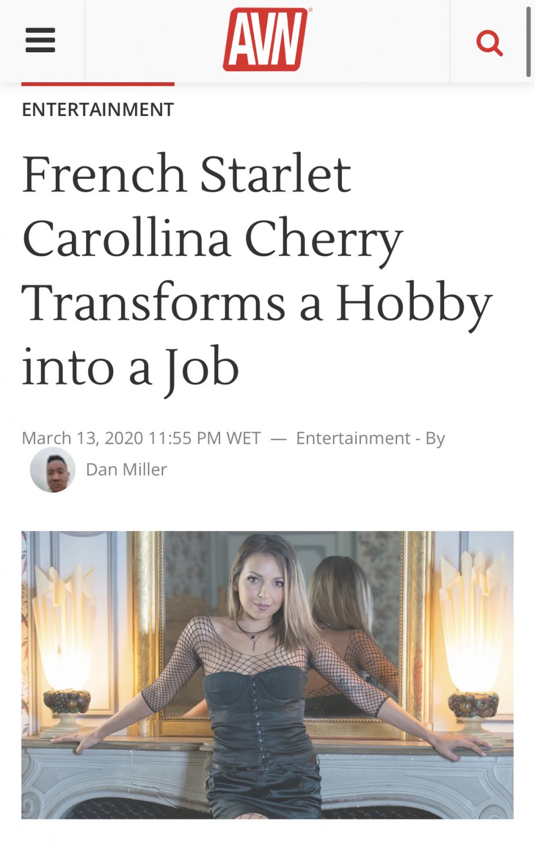Click the article headline about Carollina Cherry
Image resolution: width=535 pixels, height=862 pixels.
256,270
